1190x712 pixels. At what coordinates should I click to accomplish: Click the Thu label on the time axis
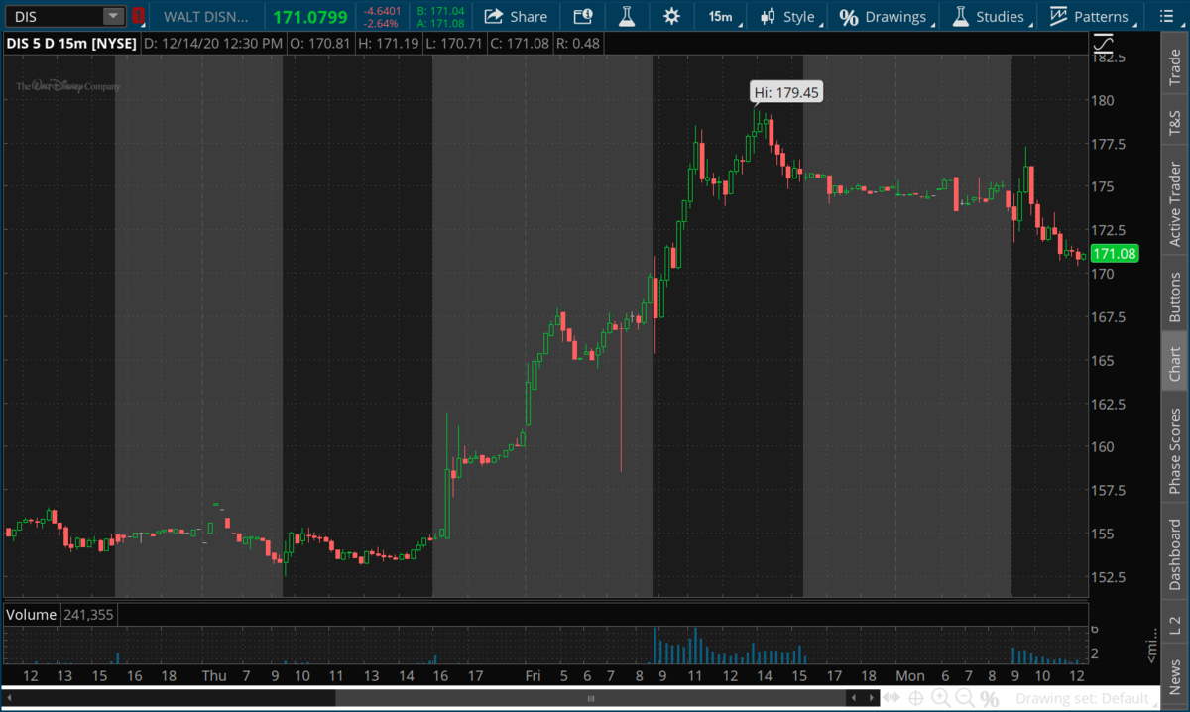click(214, 676)
